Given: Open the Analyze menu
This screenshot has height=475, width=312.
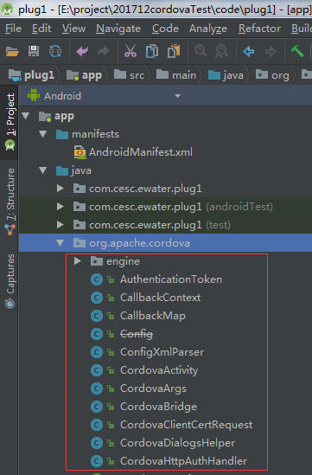Looking at the screenshot, I should click(x=208, y=29).
